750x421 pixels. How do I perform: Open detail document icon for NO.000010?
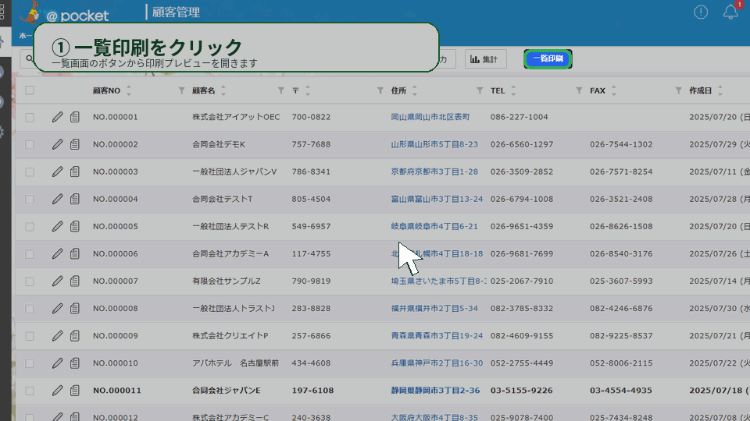[x=75, y=363]
